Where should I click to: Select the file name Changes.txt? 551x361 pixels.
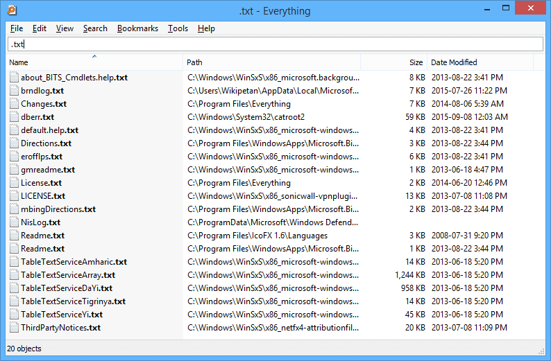tap(44, 104)
